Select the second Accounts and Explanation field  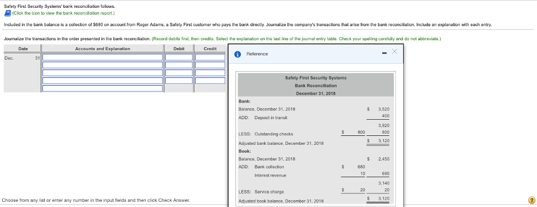102,65
